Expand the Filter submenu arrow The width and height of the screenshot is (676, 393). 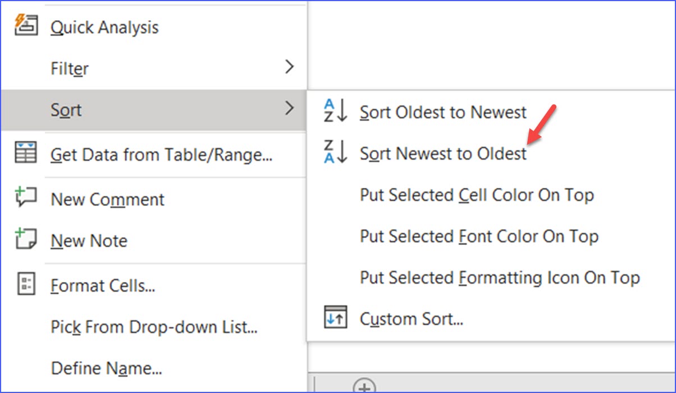pyautogui.click(x=290, y=67)
